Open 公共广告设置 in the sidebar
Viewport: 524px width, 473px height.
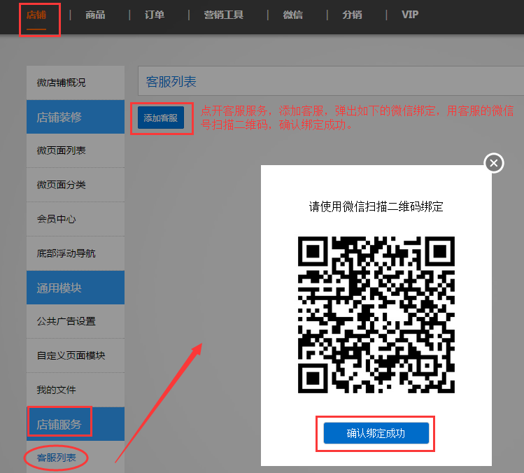tap(76, 322)
